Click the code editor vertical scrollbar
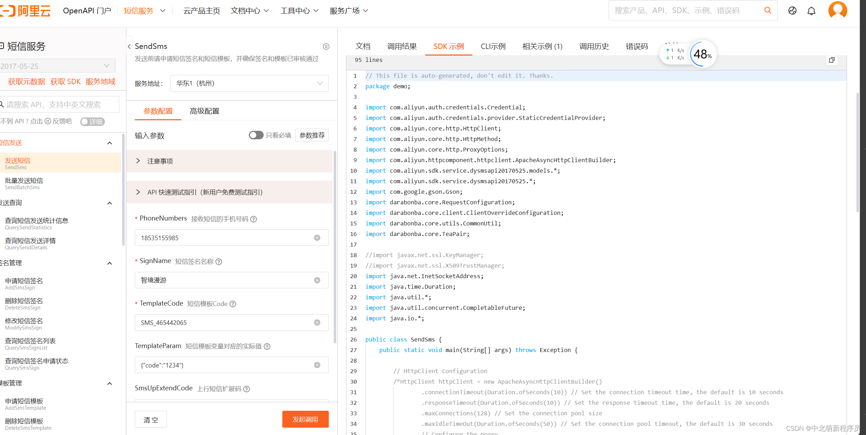866x435 pixels. pyautogui.click(x=857, y=152)
